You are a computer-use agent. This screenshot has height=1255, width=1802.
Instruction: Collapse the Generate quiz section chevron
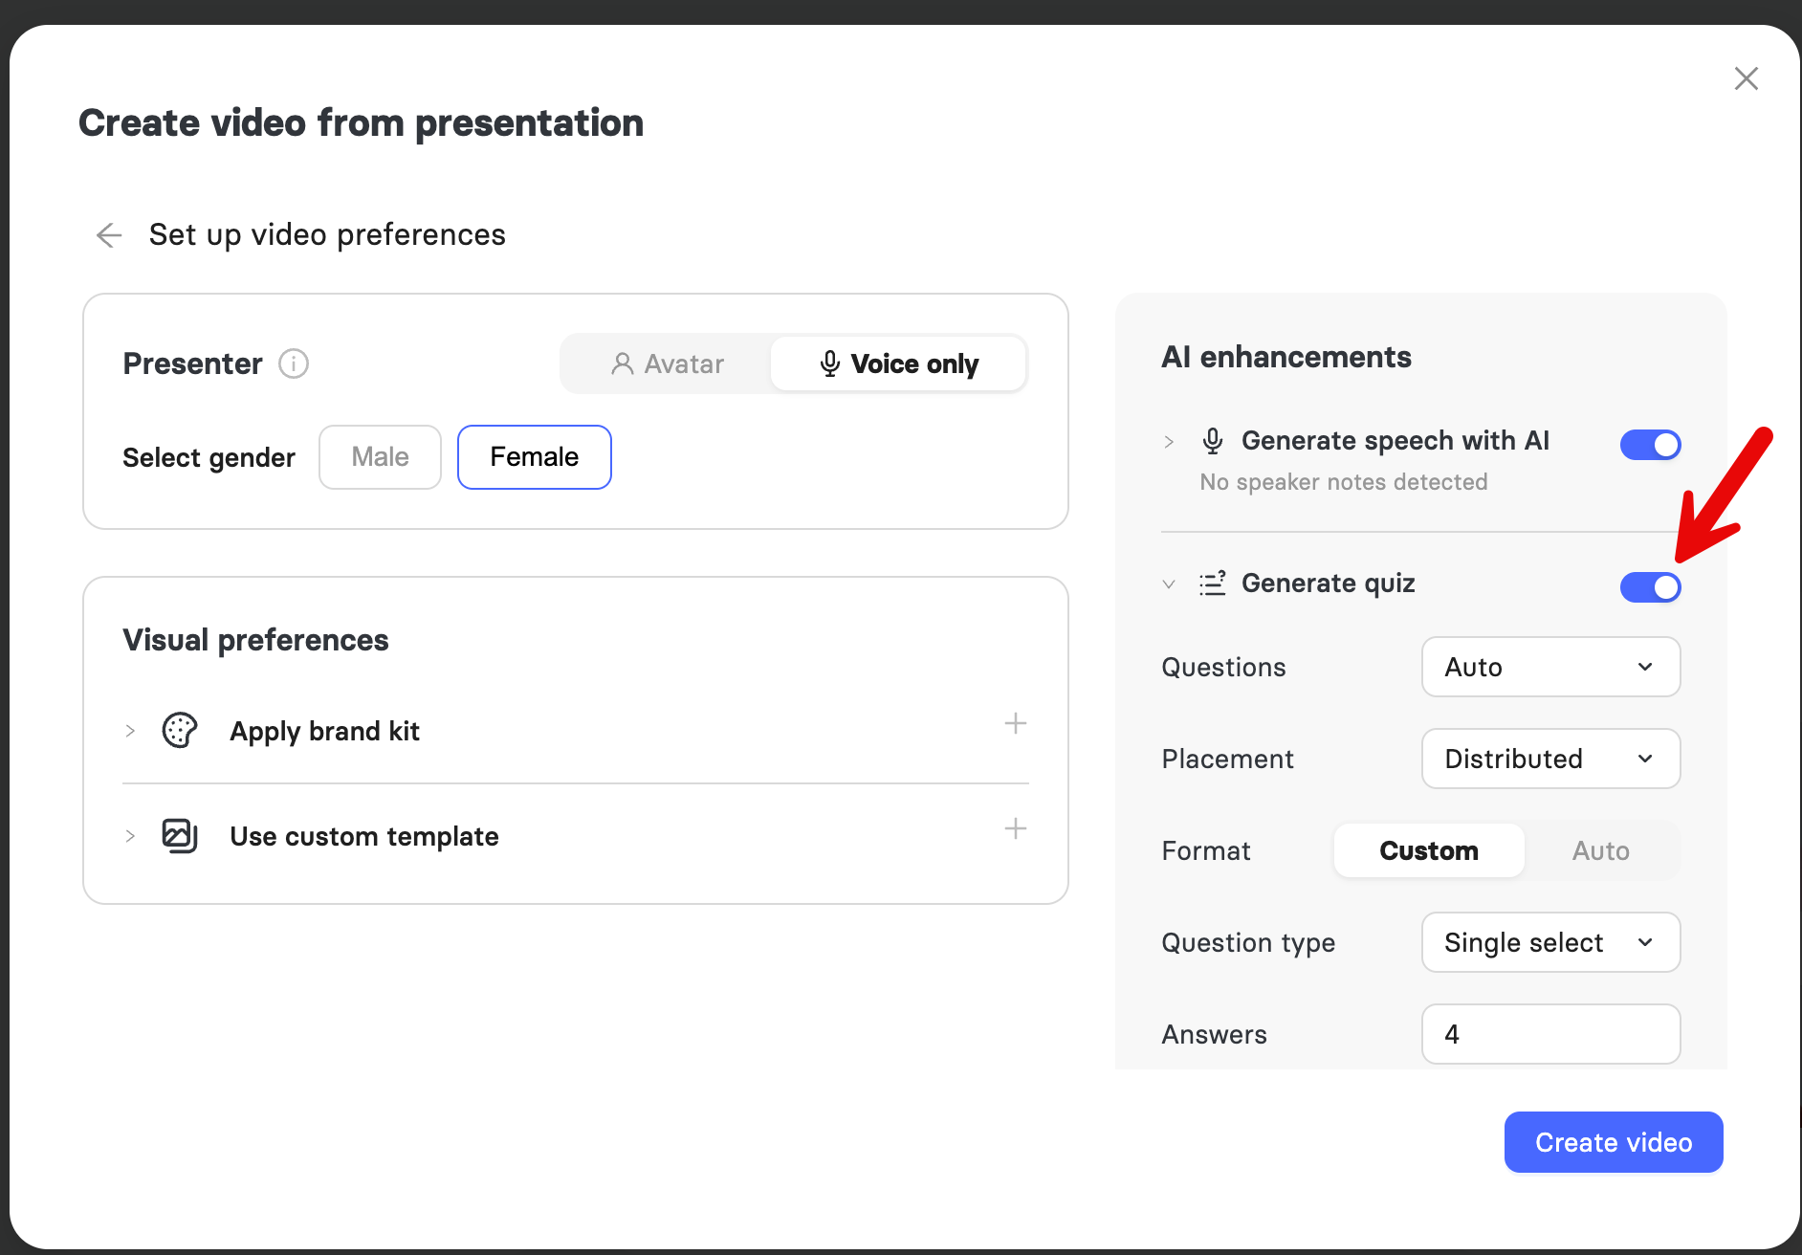coord(1169,583)
